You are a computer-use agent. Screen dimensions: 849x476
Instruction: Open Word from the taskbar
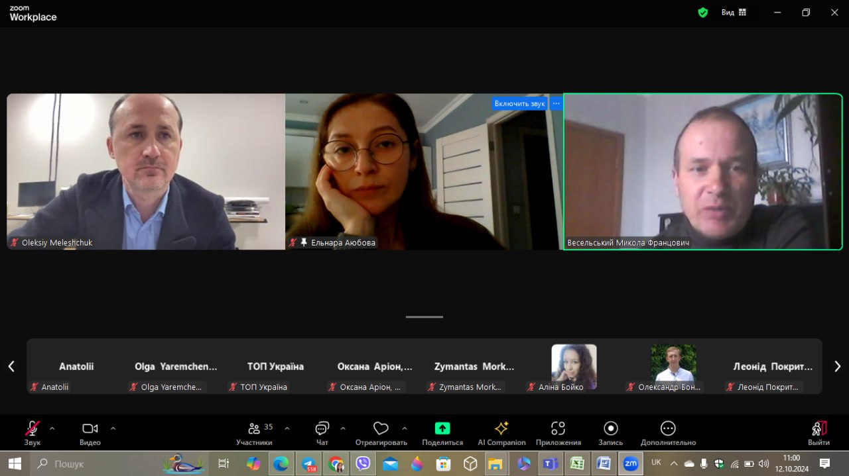[604, 463]
